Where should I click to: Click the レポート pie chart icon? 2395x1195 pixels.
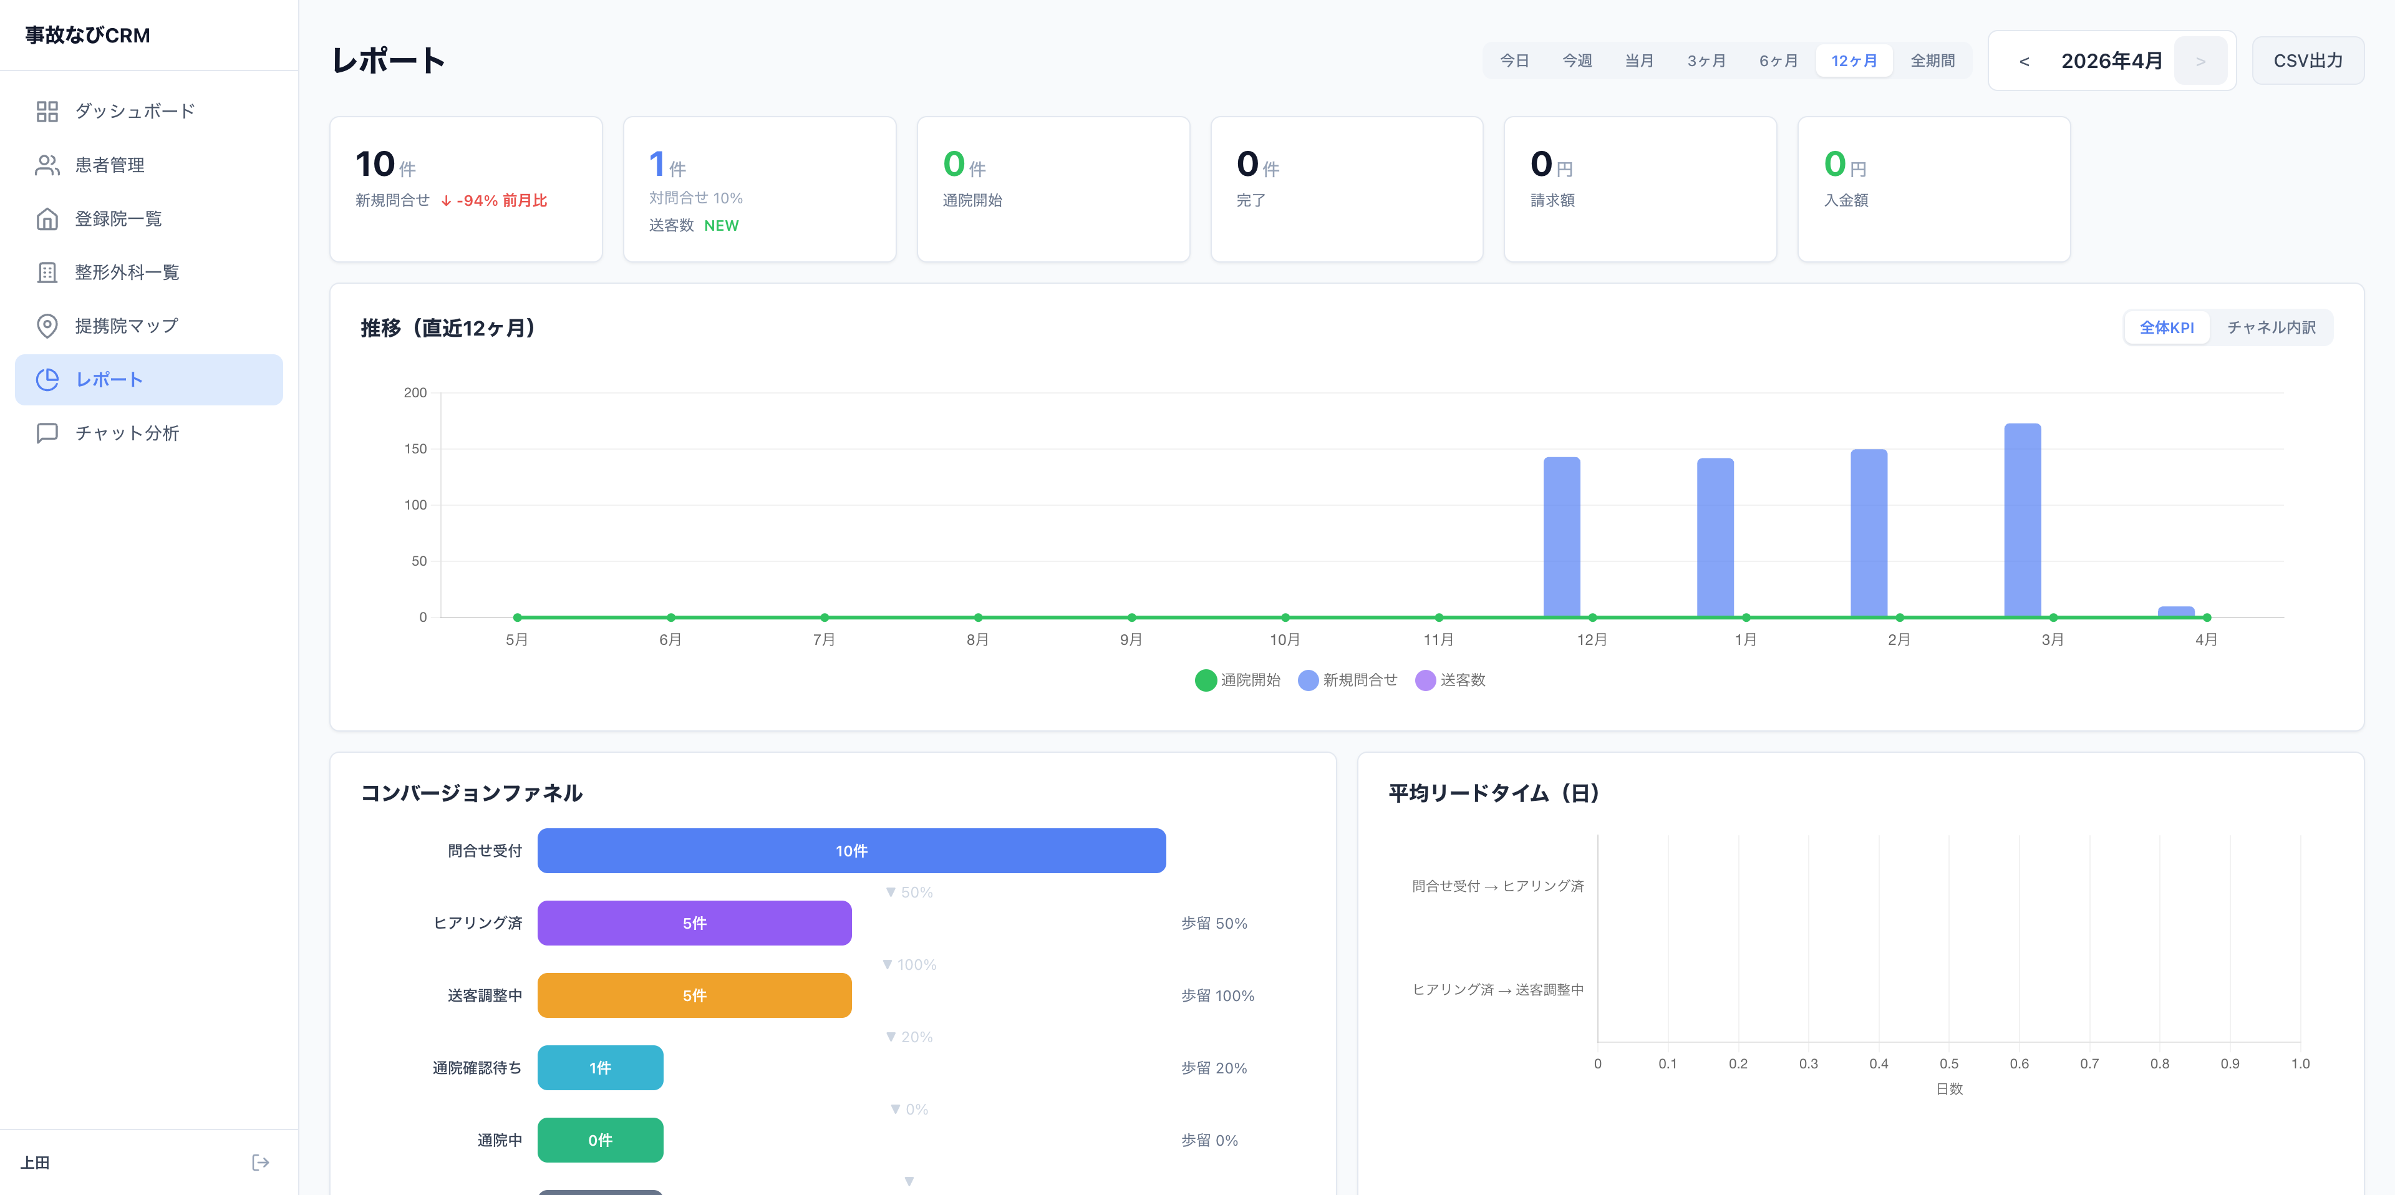[47, 379]
